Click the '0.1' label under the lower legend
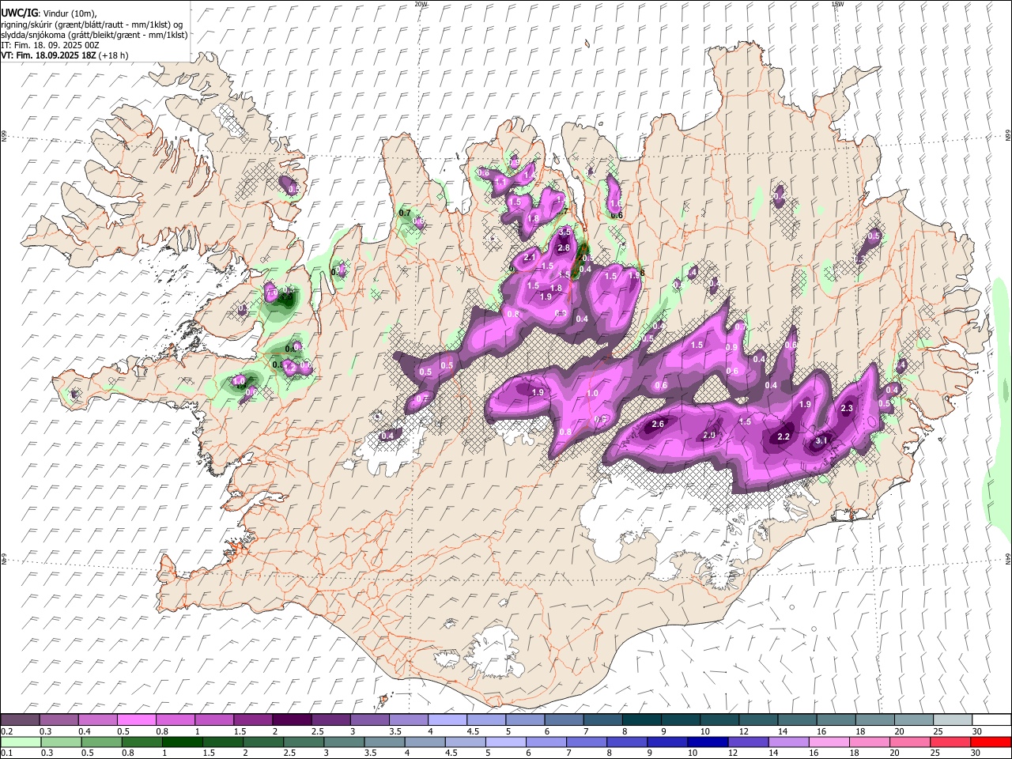This screenshot has height=759, width=1012. click(x=6, y=753)
